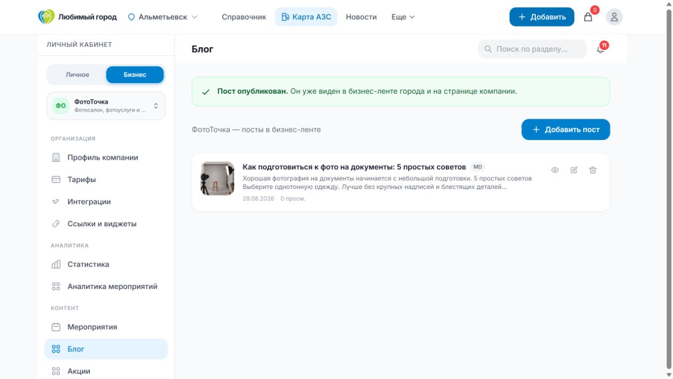Open Профиль компании in the sidebar
This screenshot has width=673, height=379.
[x=106, y=158]
